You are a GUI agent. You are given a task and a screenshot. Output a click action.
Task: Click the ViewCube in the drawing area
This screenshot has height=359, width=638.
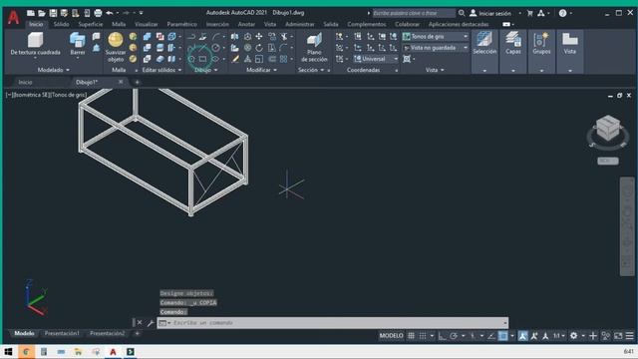coord(608,128)
